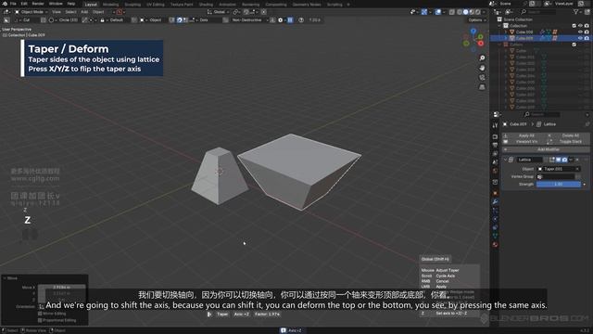Switch to the Shading workspace tab

(206, 5)
